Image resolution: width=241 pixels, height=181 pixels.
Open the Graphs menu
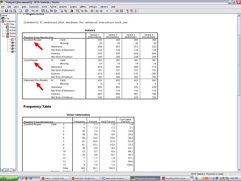(x=73, y=7)
